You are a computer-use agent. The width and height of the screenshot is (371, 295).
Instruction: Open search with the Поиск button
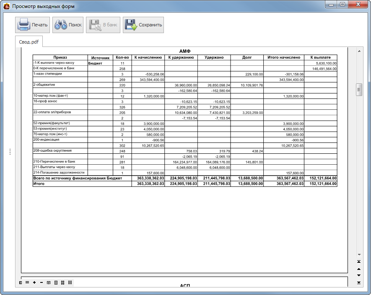[68, 25]
